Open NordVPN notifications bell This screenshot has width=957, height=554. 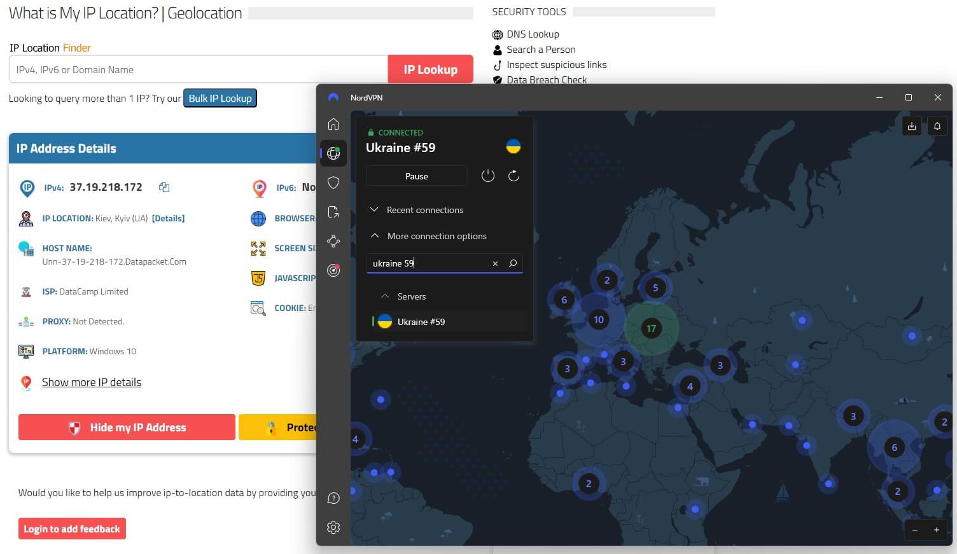coord(937,126)
